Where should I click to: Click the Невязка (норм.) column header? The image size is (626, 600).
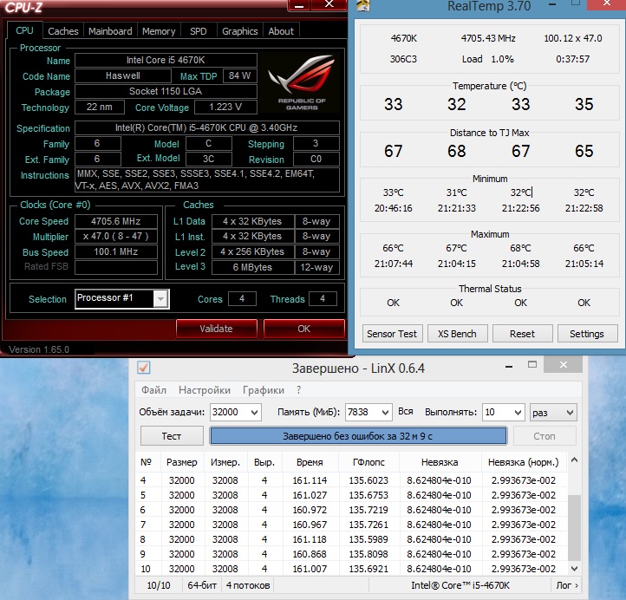coord(524,462)
